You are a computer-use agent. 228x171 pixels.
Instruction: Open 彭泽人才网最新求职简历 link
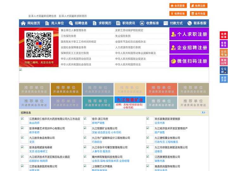pos(73,16)
